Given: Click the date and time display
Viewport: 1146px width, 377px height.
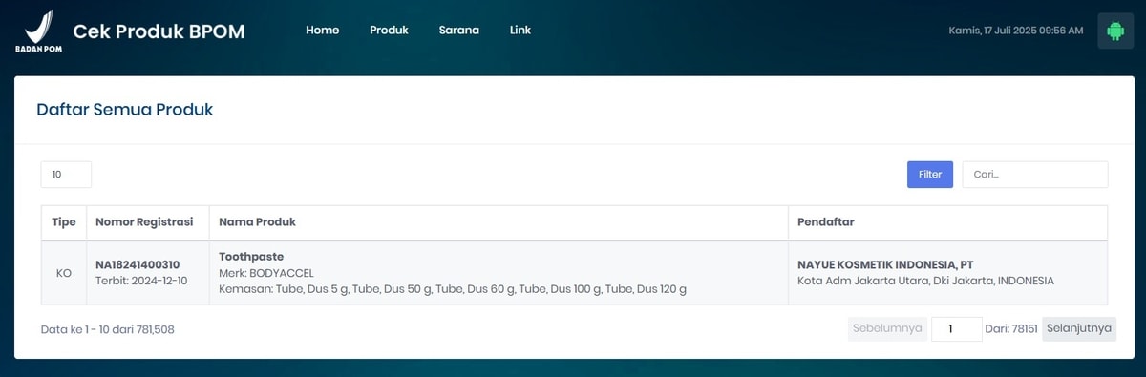Looking at the screenshot, I should click(x=1015, y=31).
